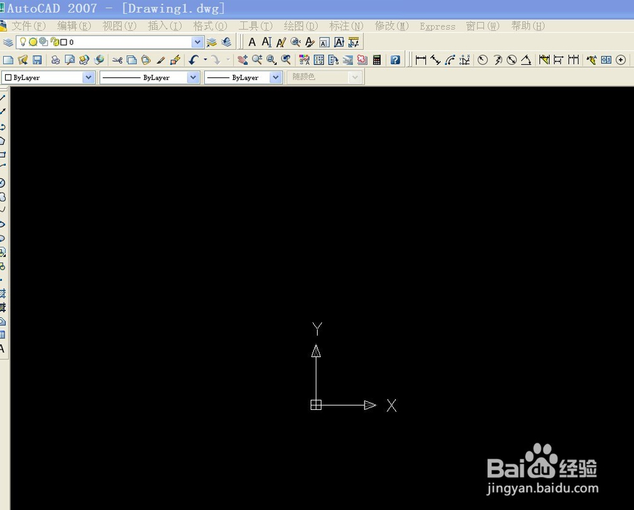Open Find and Replace text icon
The width and height of the screenshot is (634, 510).
pos(295,42)
